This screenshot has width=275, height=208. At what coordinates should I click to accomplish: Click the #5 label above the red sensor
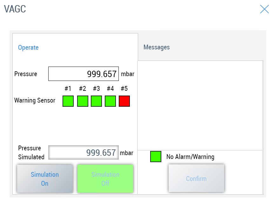124,89
